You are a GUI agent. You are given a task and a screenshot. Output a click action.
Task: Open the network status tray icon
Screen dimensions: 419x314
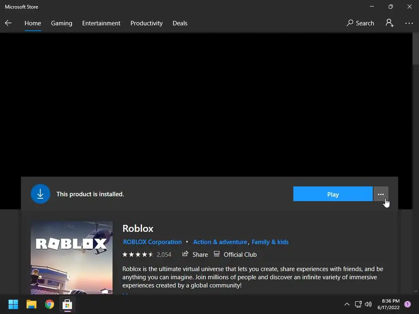358,304
